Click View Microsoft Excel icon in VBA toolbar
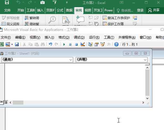The height and width of the screenshot is (130, 164). tap(2, 45)
